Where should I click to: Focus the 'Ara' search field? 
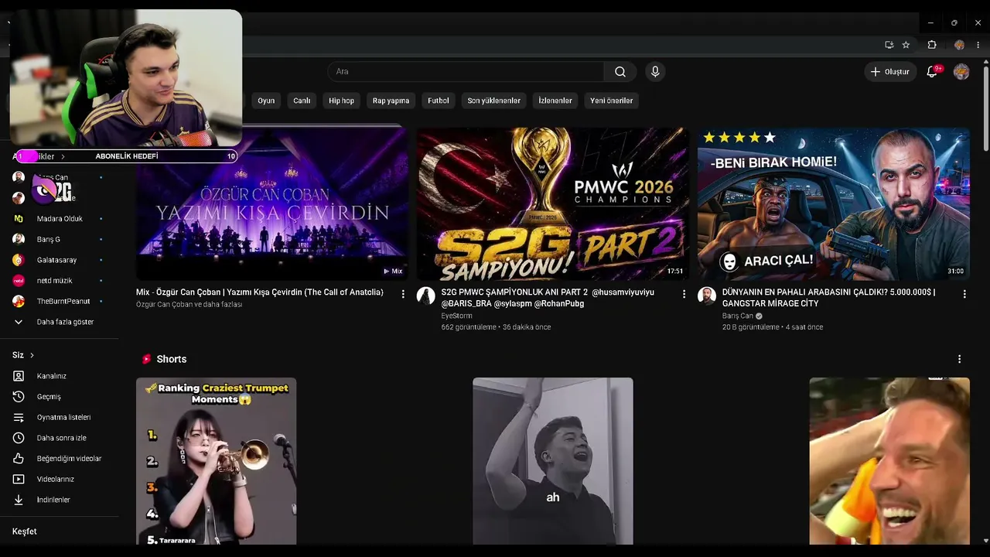(x=466, y=72)
